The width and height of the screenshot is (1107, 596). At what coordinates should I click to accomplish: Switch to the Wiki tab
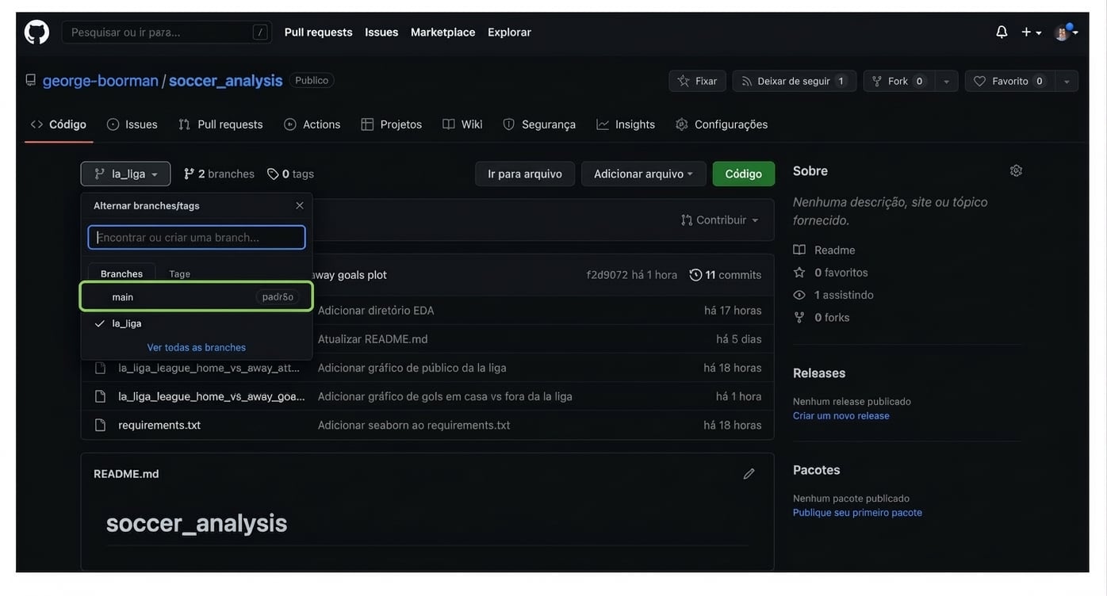pyautogui.click(x=462, y=124)
